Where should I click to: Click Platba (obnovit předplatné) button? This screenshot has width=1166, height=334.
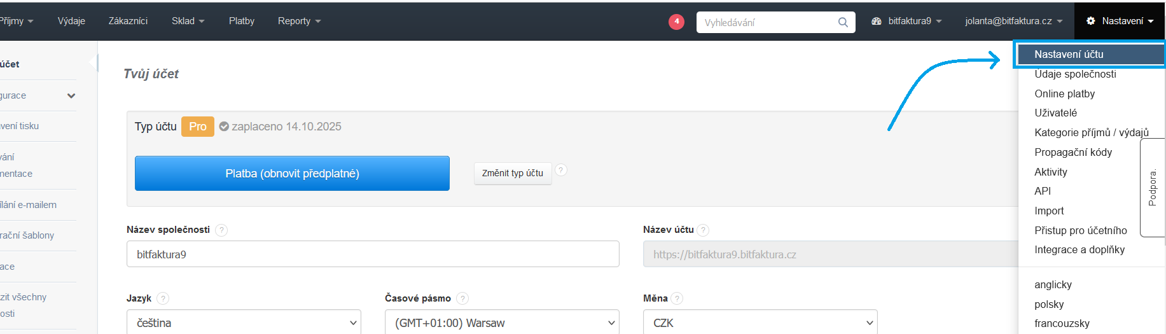tap(292, 174)
